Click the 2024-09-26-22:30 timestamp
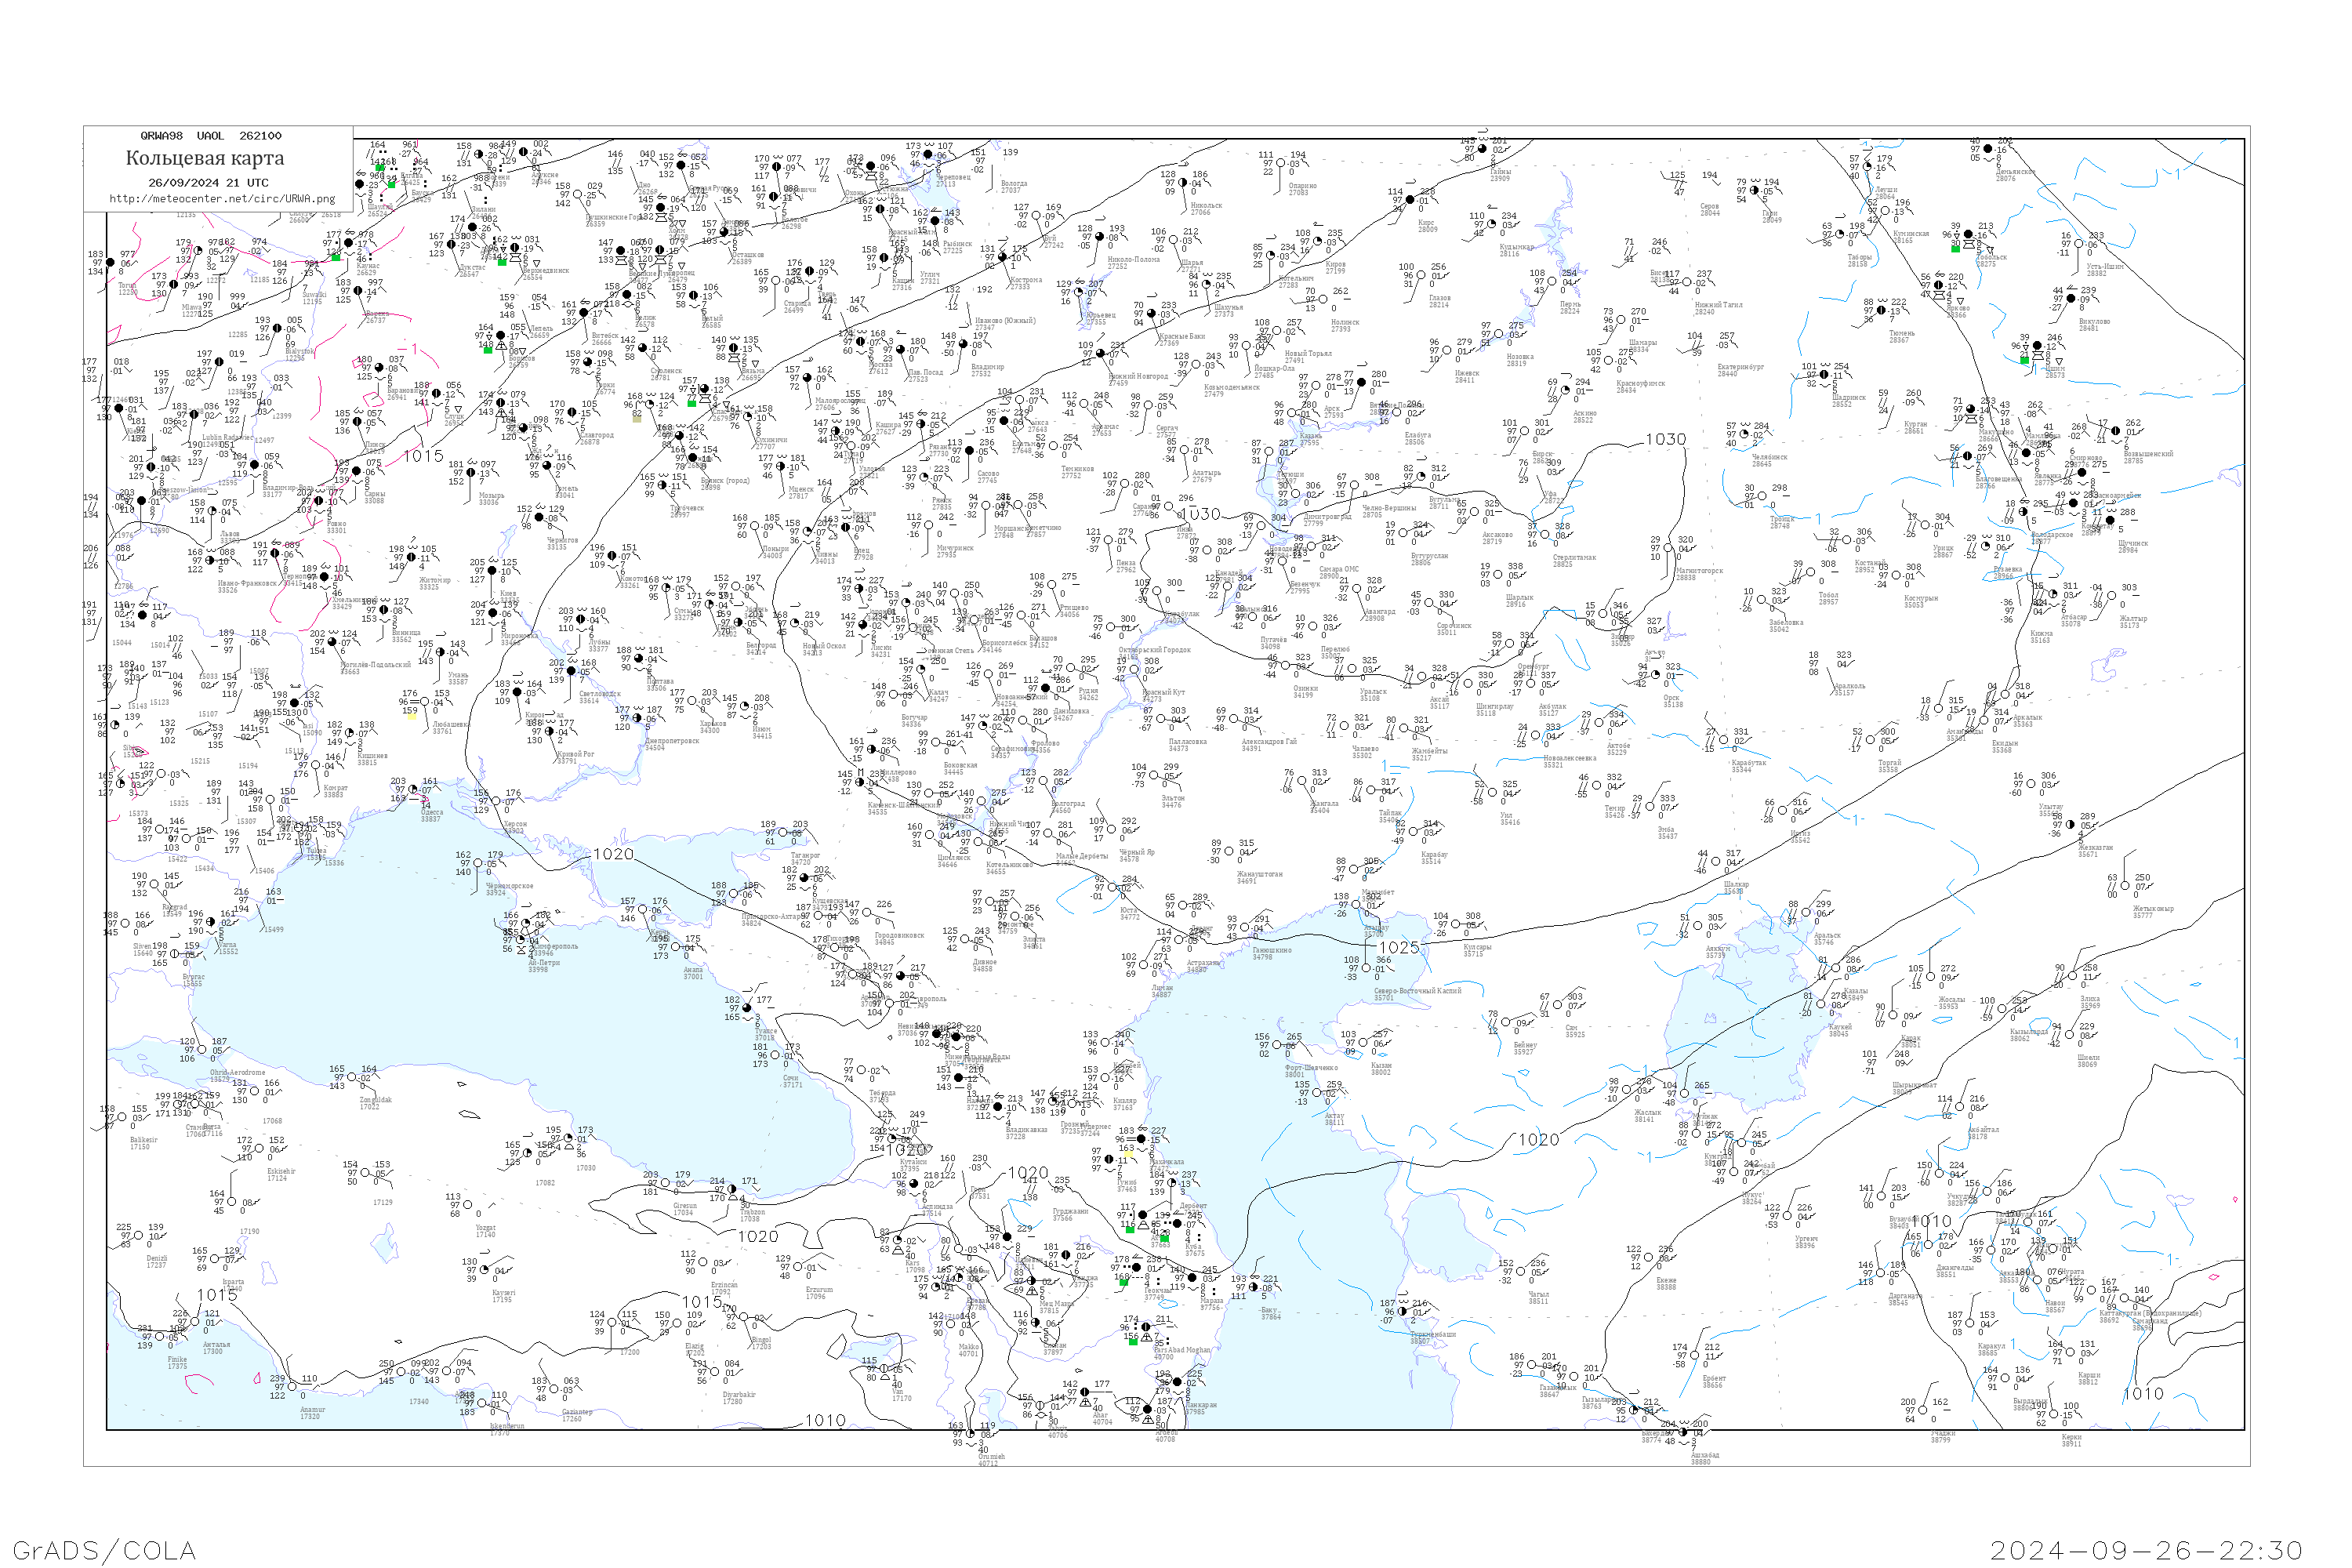This screenshot has height=1568, width=2352. [x=2145, y=1550]
